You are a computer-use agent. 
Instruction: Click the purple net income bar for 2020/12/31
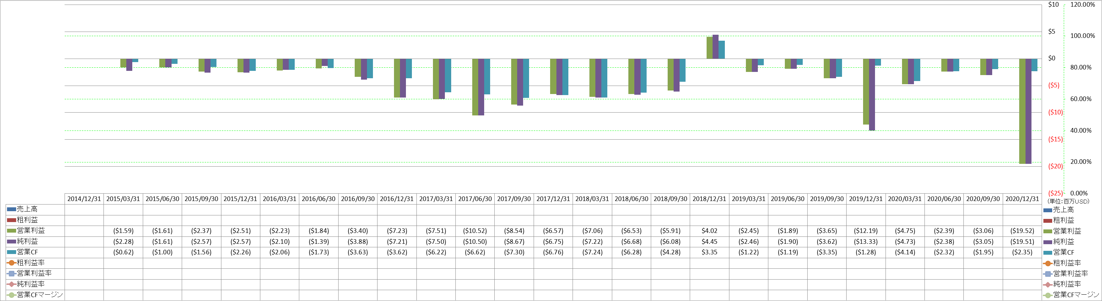(1028, 111)
